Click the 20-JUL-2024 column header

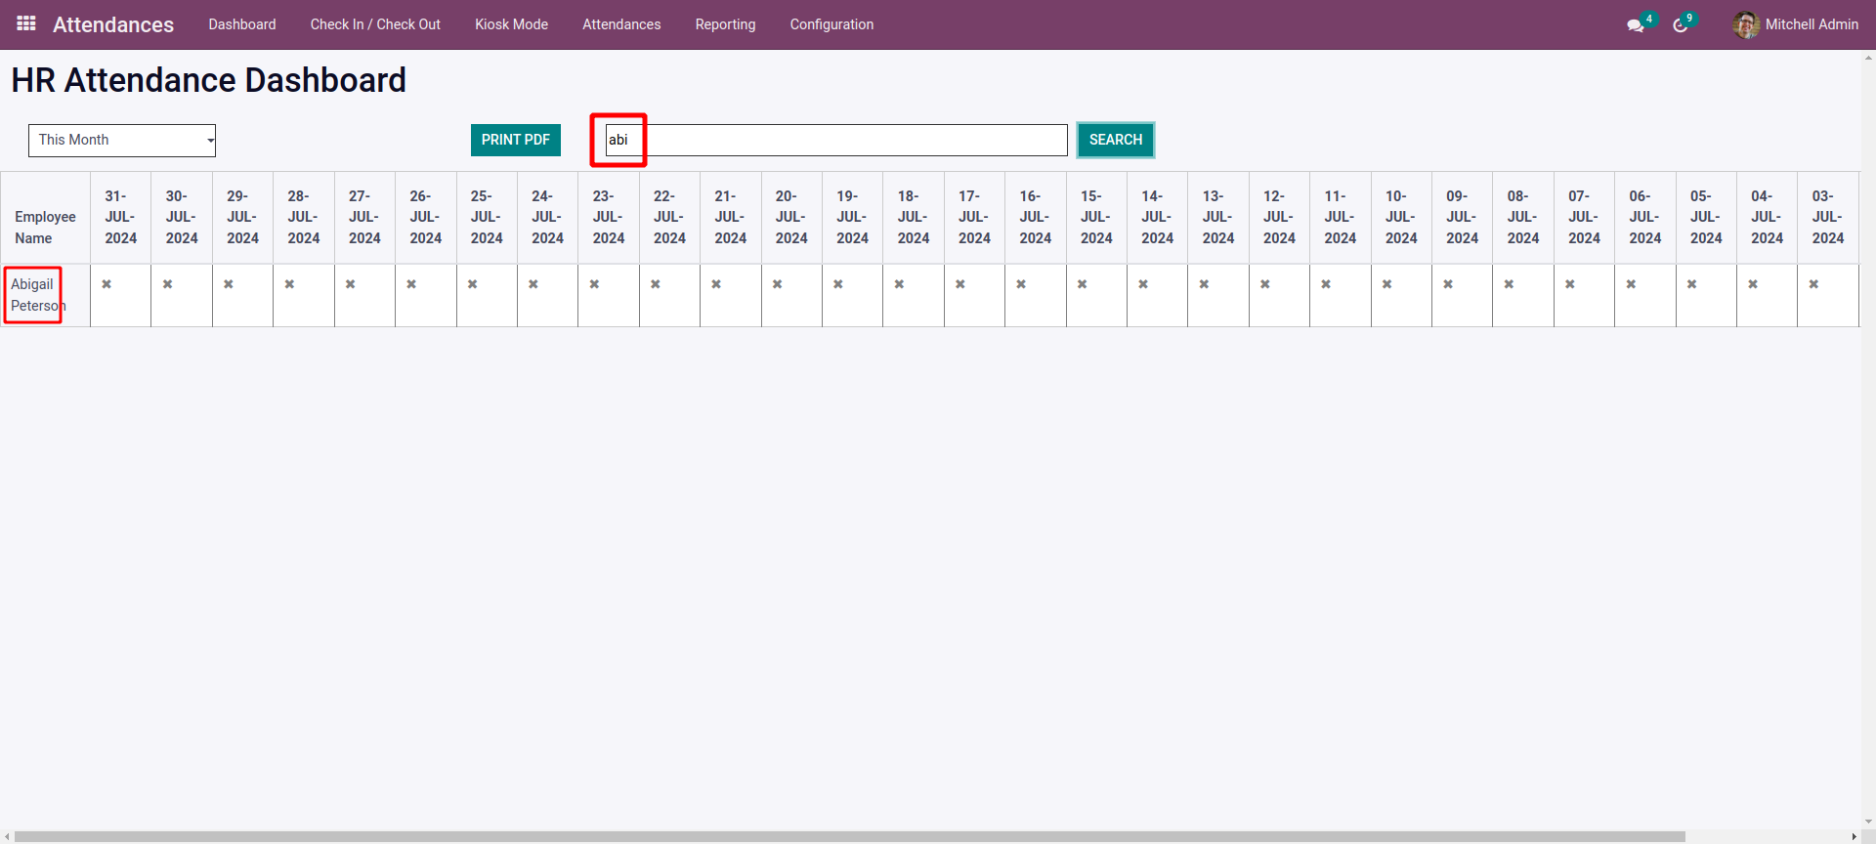(791, 217)
